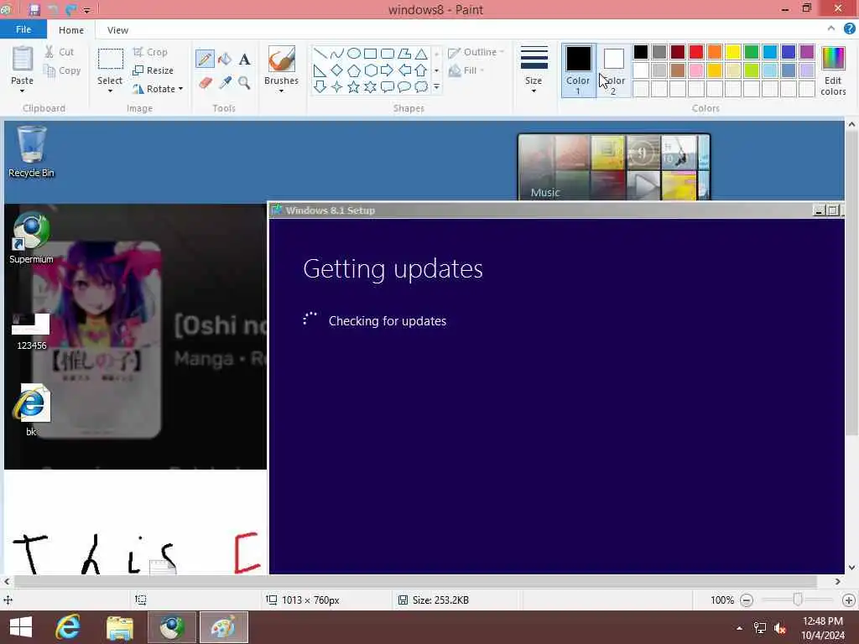Viewport: 859px width, 644px height.
Task: Select the Fill with color bucket tool
Action: pos(225,59)
